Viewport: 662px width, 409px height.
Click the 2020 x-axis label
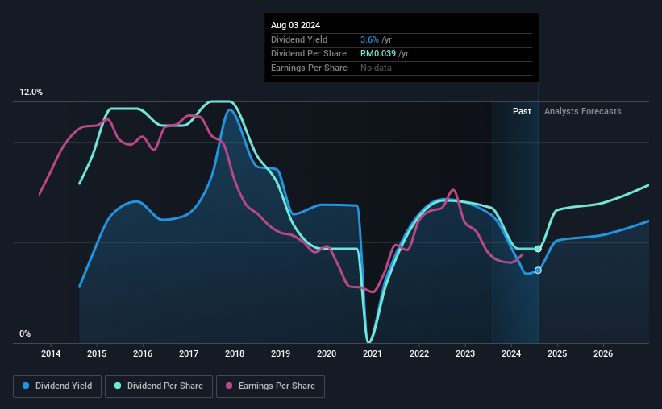point(327,353)
